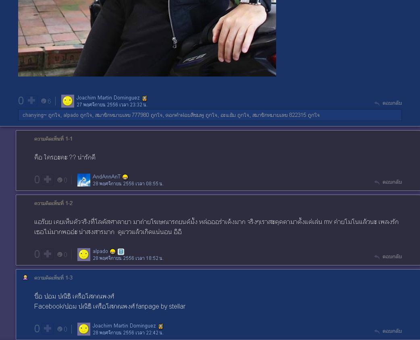The height and width of the screenshot is (340, 420).
Task: Open emotion reaction icon showing 6
Action: 44,101
